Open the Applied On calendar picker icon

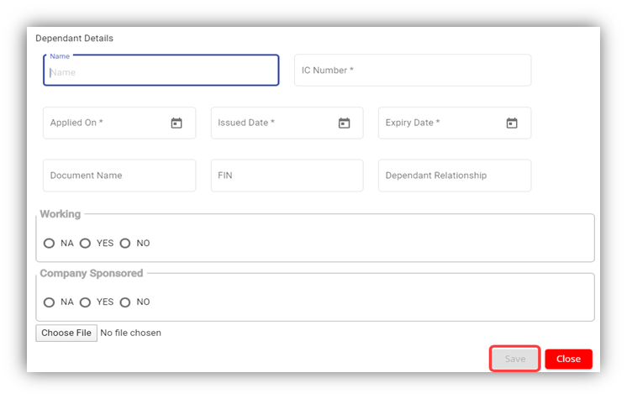coord(177,123)
